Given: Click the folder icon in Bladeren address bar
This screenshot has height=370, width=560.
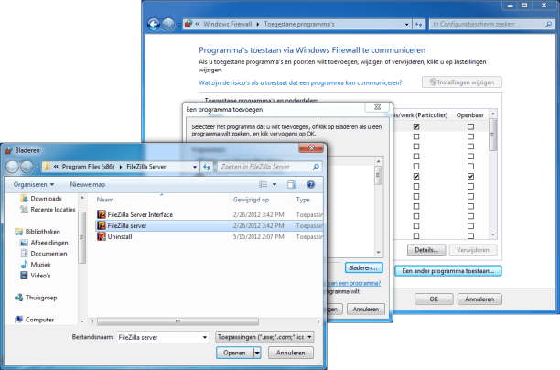Looking at the screenshot, I should (47, 167).
